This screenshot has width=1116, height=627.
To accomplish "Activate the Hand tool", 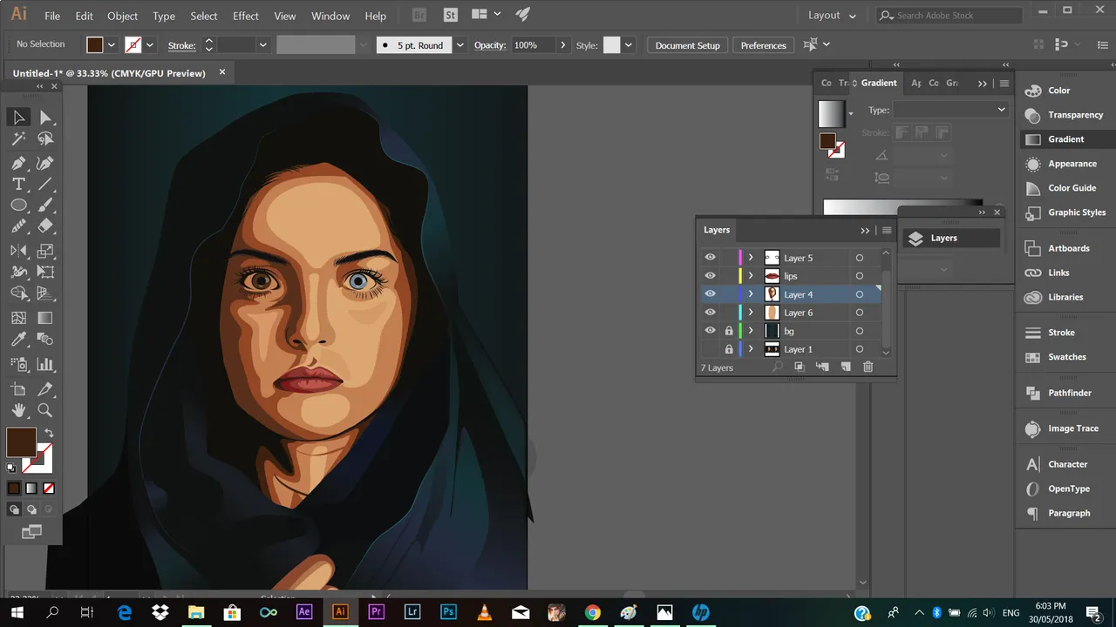I will click(x=18, y=410).
